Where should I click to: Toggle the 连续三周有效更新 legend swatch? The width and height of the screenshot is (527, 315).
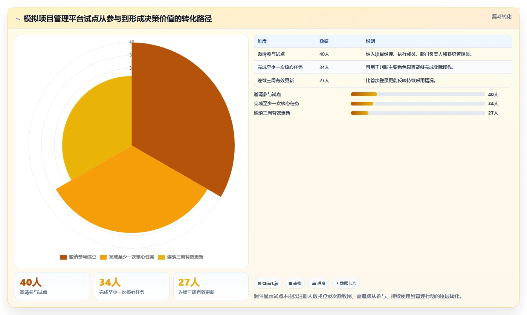coord(162,257)
